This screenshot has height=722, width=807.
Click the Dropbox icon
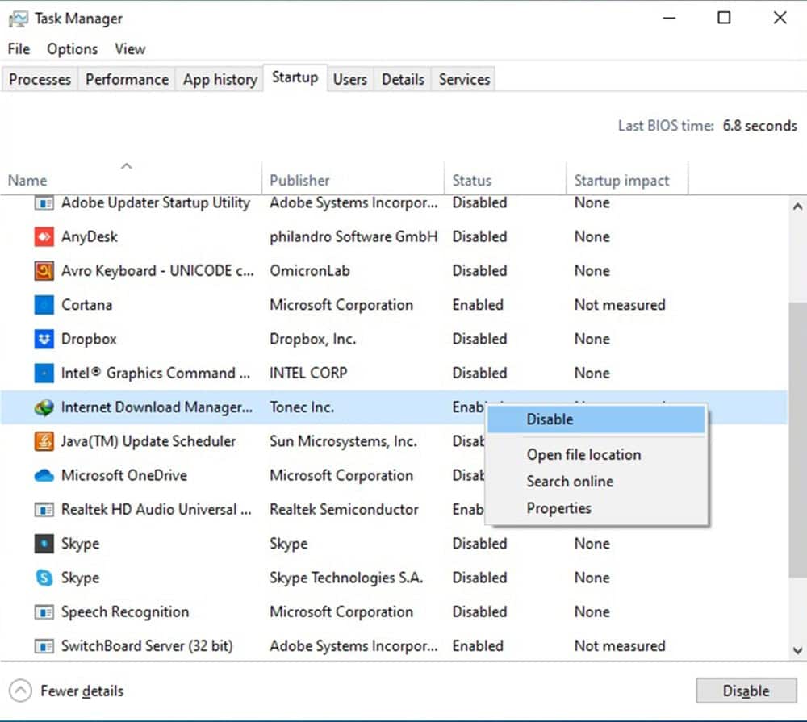[44, 339]
